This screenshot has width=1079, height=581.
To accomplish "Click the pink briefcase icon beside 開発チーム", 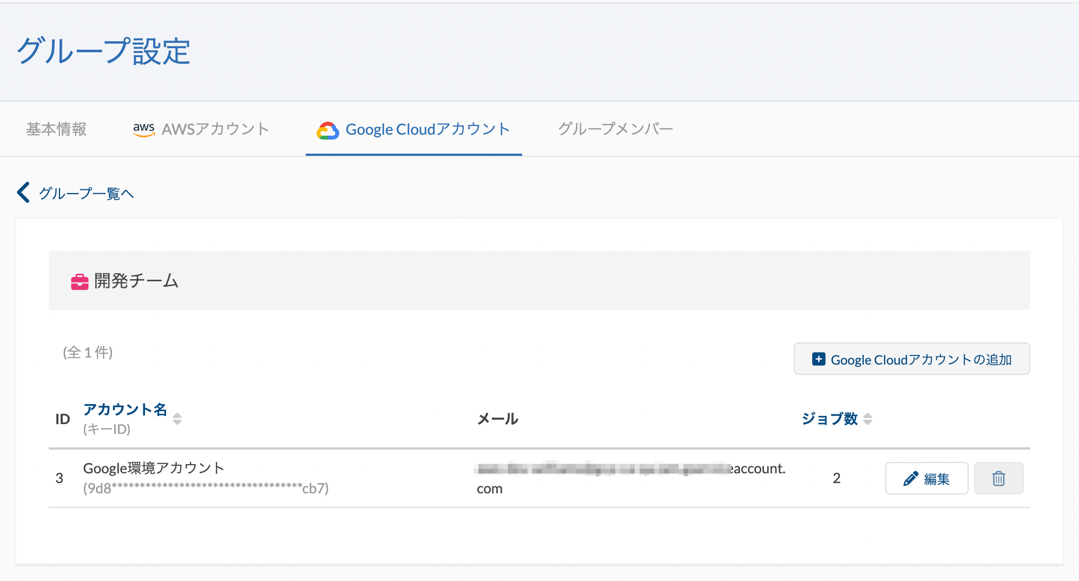I will [x=80, y=281].
